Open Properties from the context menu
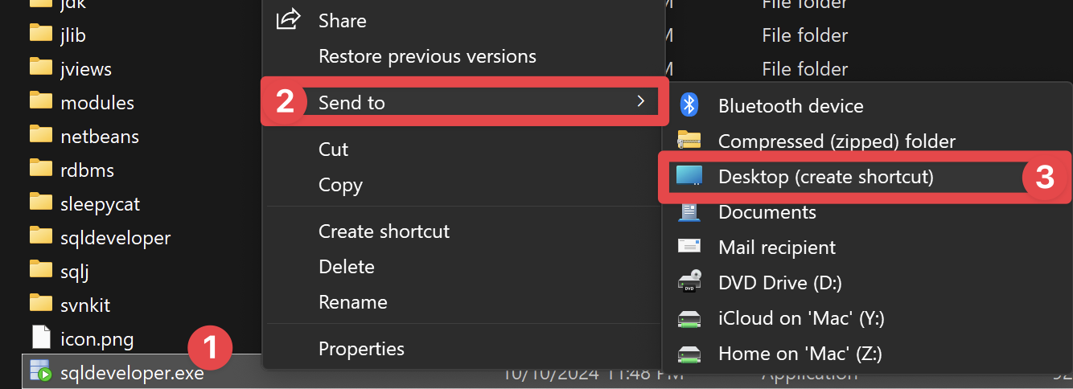Screen dimensions: 1073x389 (x=361, y=349)
